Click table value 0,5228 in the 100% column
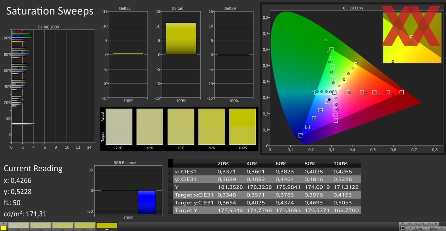The height and width of the screenshot is (231, 446). (343, 179)
